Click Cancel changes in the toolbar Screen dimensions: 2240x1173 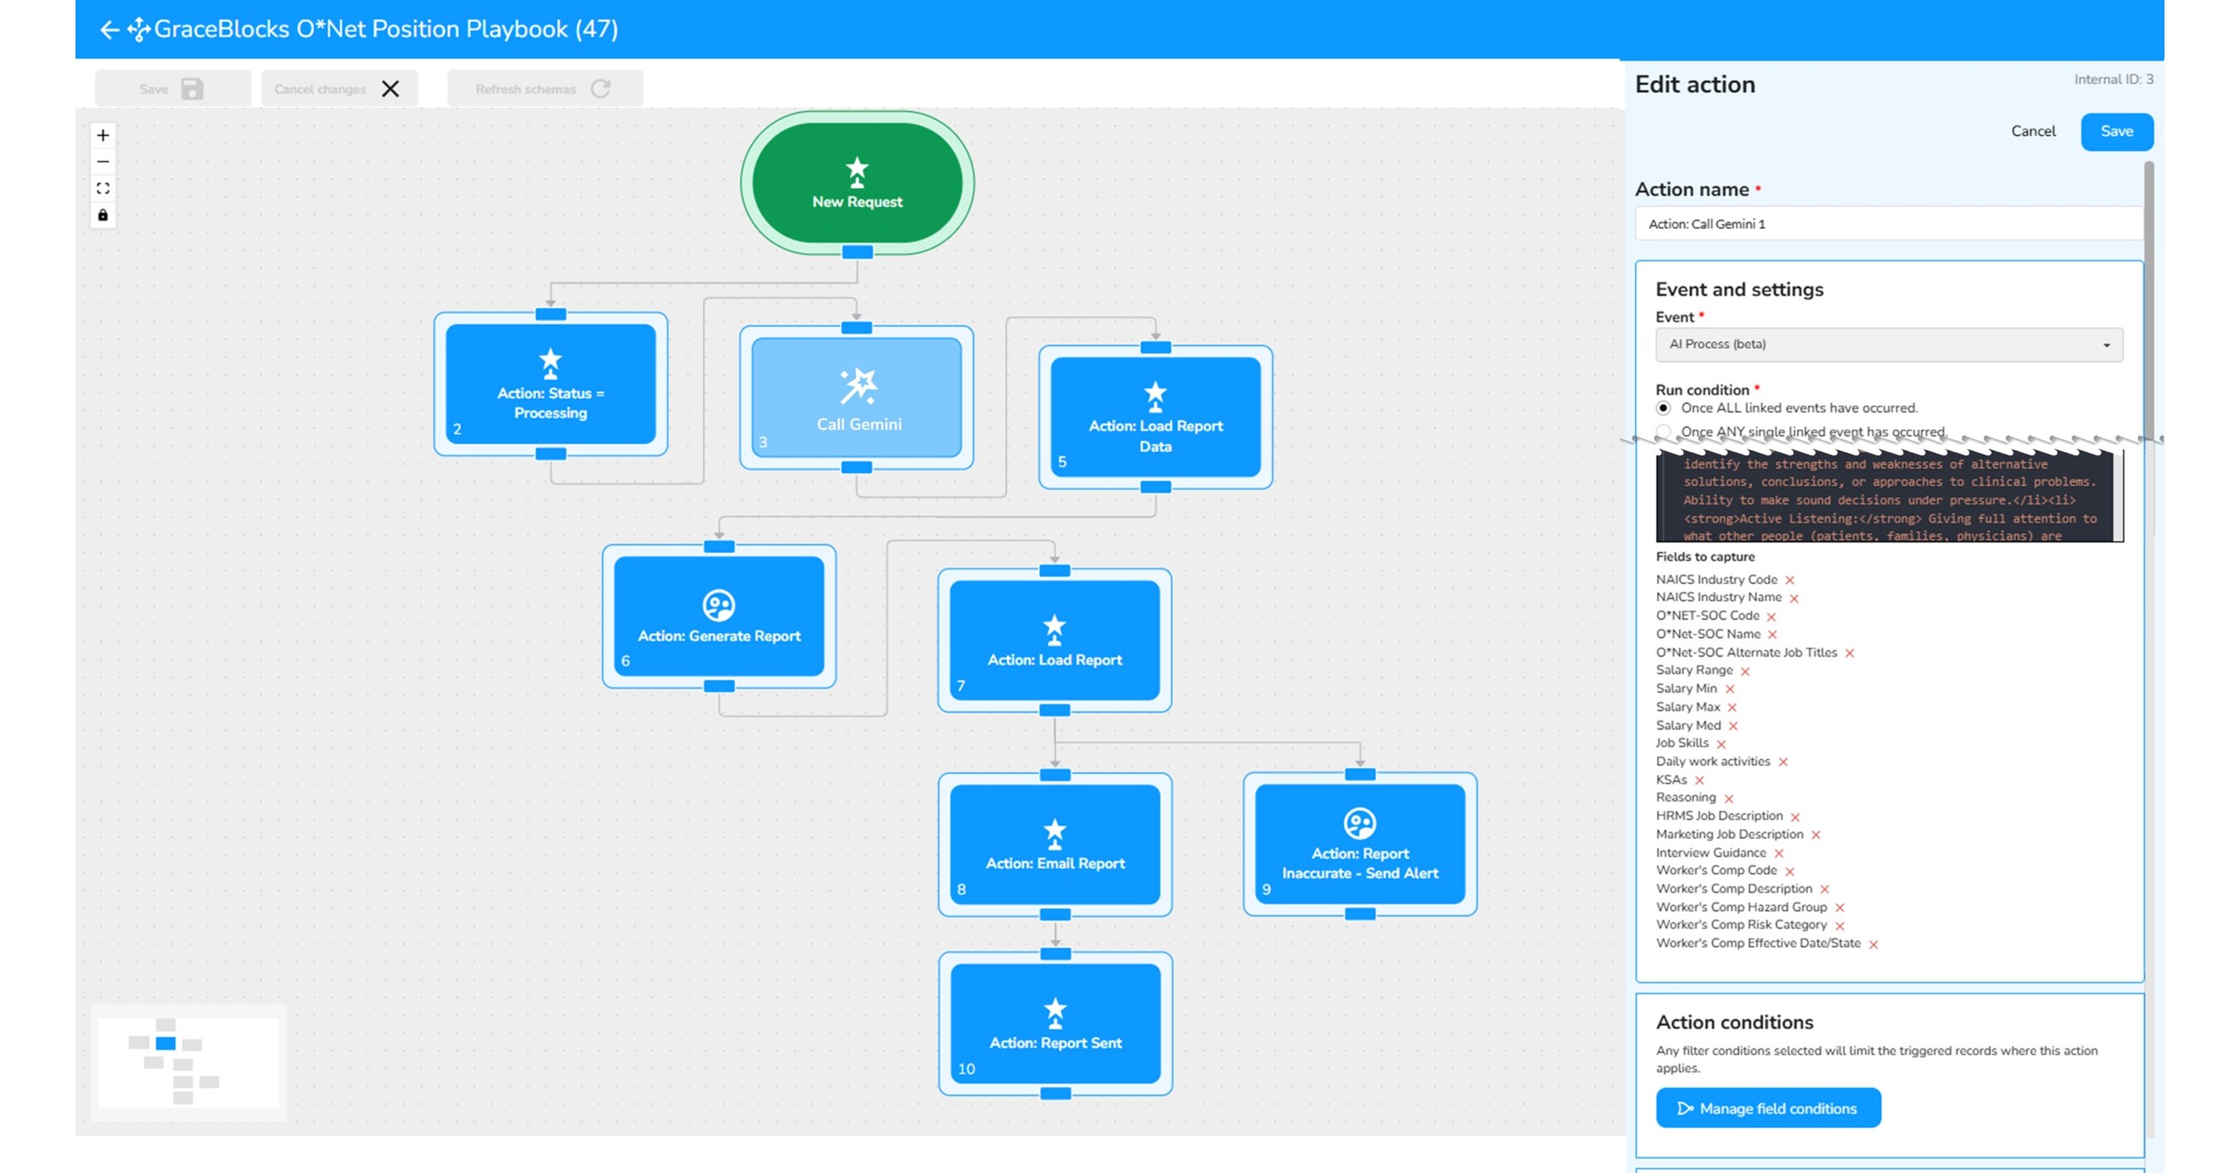pos(338,88)
